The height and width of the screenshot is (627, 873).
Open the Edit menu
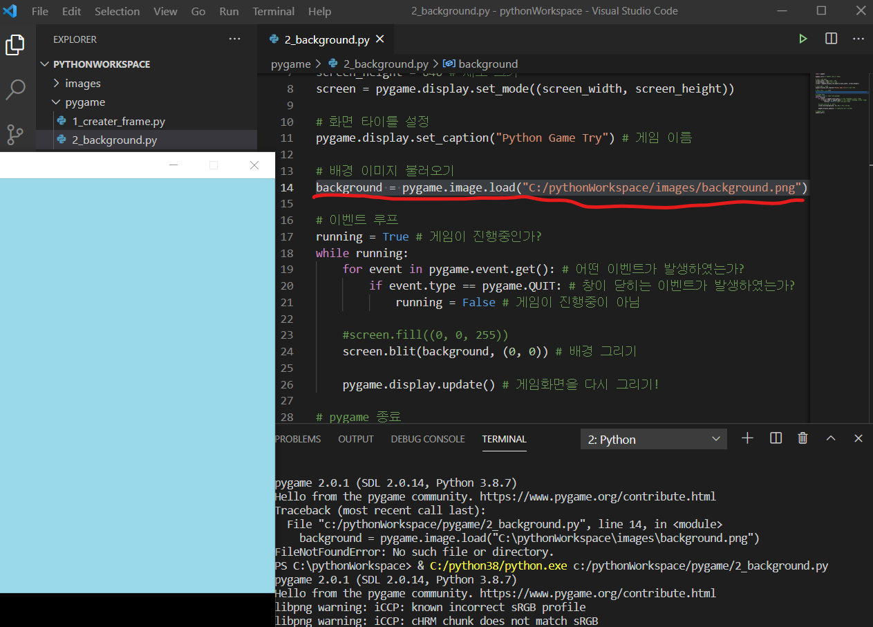click(71, 11)
